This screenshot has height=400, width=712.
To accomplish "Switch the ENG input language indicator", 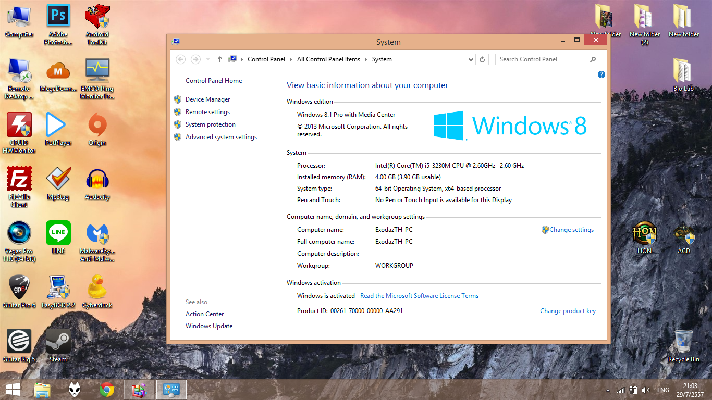I will pos(663,390).
